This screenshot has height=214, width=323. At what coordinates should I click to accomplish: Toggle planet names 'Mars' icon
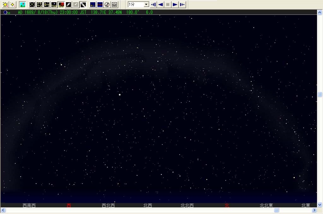(61, 4)
